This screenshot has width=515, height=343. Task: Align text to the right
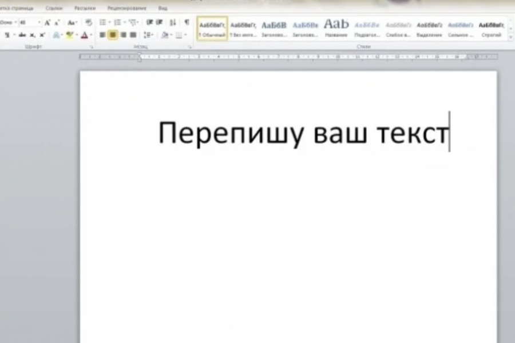[x=123, y=35]
